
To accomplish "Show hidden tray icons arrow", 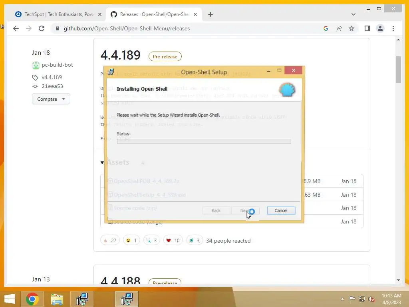I will (x=342, y=299).
